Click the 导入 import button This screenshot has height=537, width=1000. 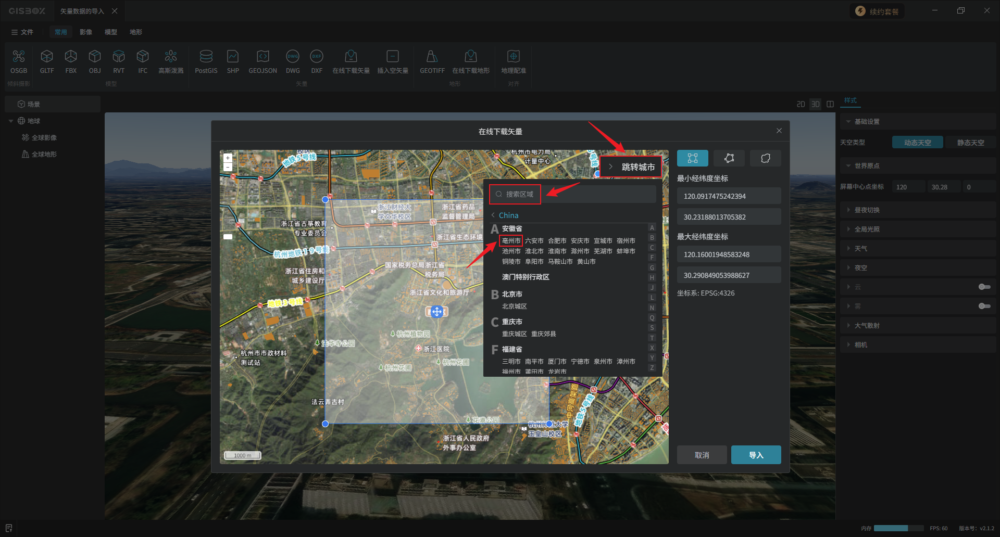pos(756,455)
